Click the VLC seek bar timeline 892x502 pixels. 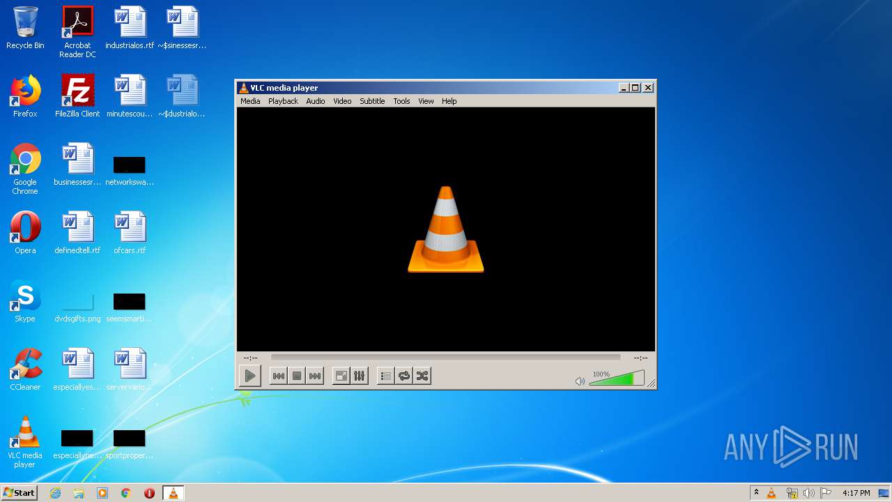tap(445, 357)
